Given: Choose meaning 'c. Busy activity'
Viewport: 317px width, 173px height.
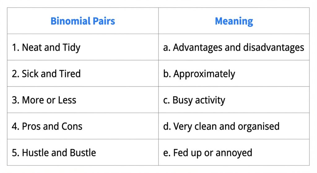Looking at the screenshot, I should click(x=194, y=100).
